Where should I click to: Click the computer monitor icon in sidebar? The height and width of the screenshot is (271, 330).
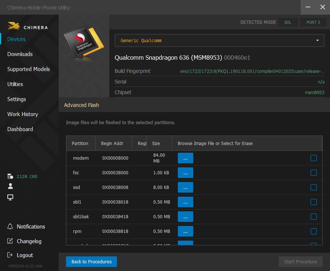(x=10, y=197)
